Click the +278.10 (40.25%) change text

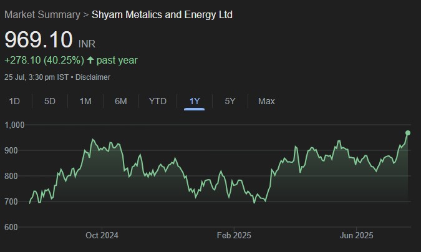click(44, 61)
